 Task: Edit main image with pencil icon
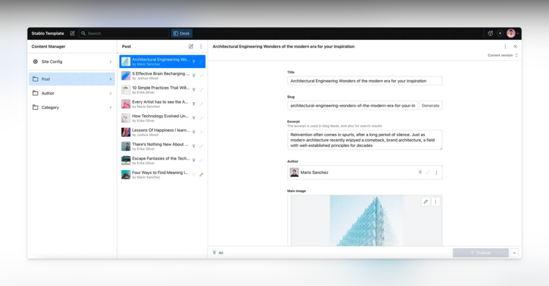(x=426, y=202)
